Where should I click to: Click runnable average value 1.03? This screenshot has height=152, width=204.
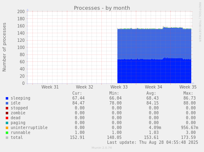click(x=154, y=133)
